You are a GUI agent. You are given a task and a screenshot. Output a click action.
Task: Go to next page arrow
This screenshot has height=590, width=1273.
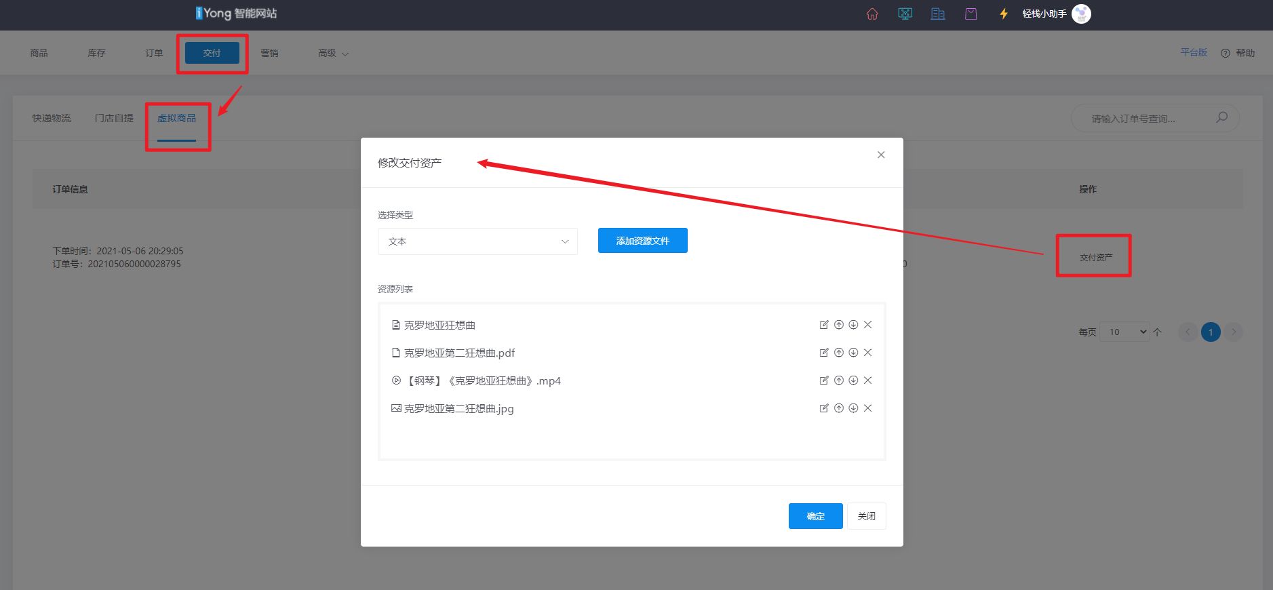coord(1234,332)
